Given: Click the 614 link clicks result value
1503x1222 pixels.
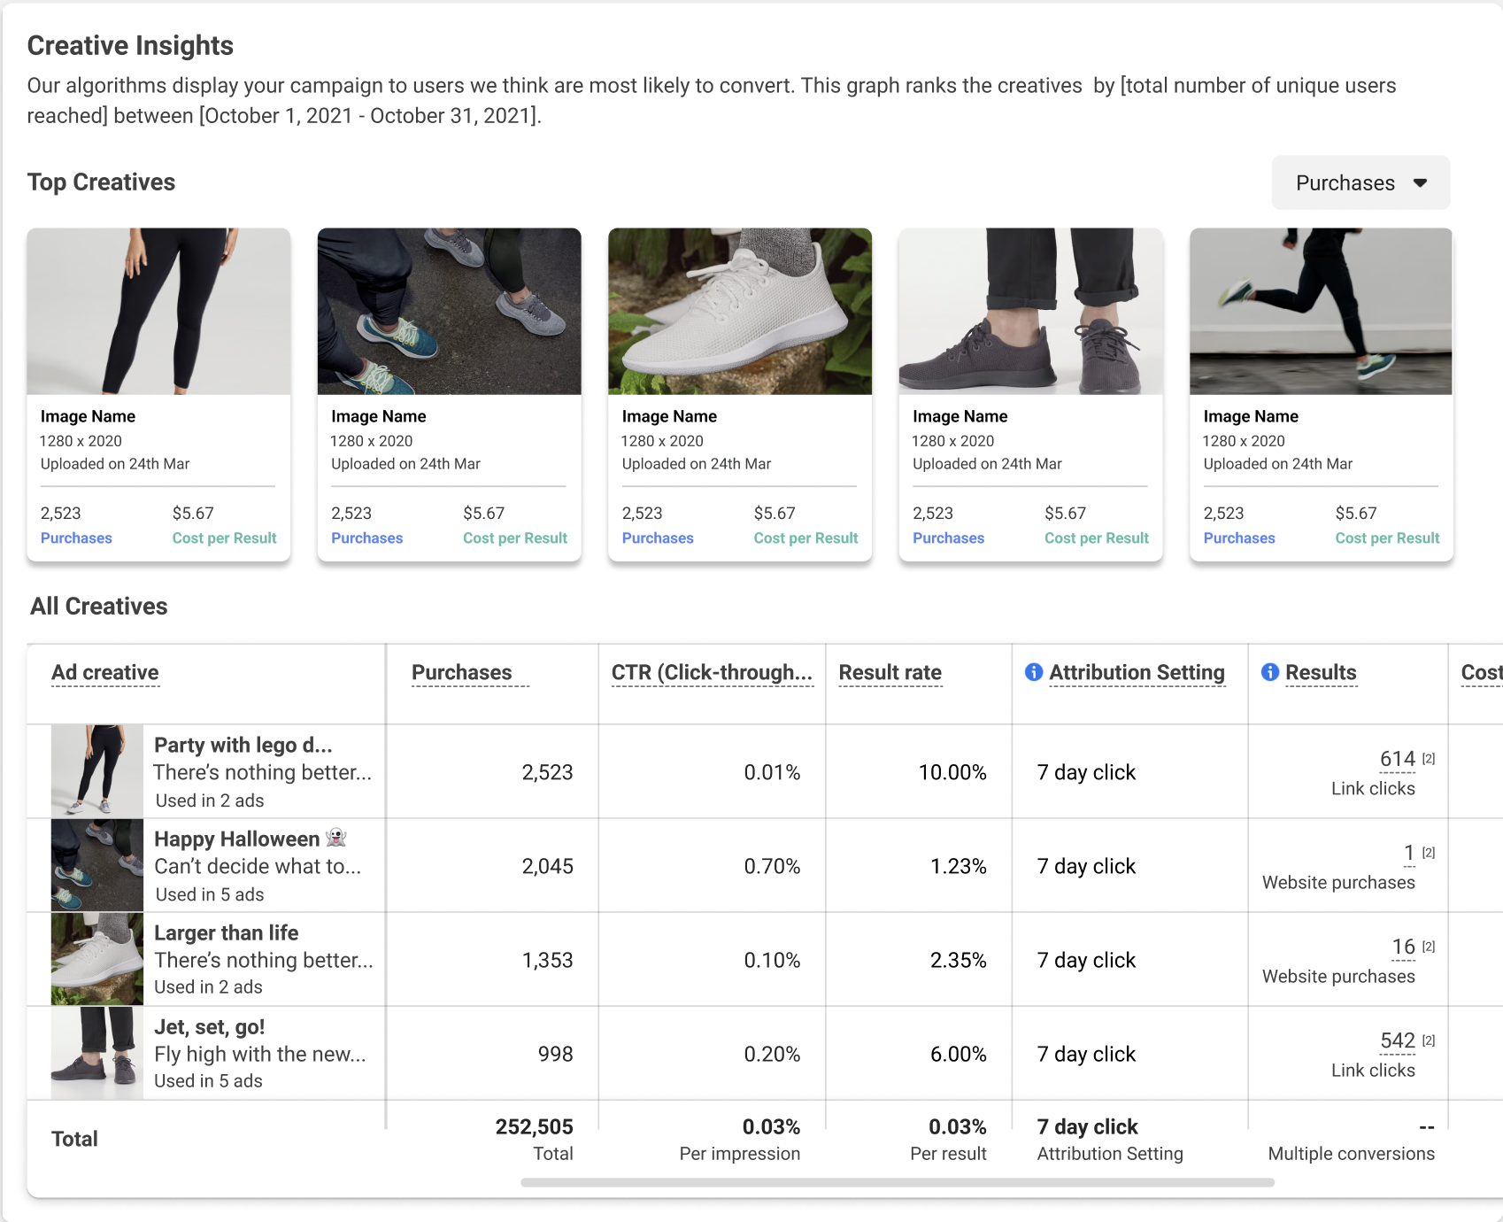Looking at the screenshot, I should point(1397,759).
